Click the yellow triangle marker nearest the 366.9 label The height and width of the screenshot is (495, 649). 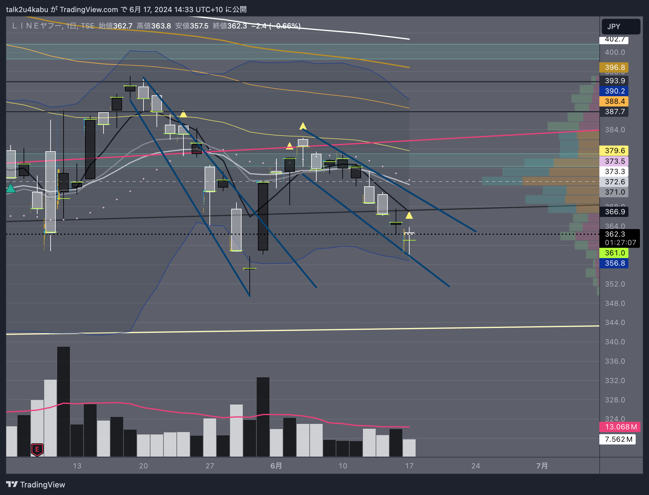409,215
